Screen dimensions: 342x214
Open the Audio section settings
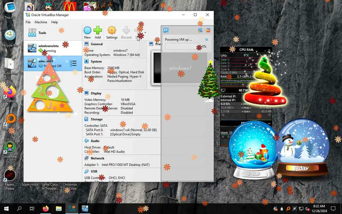95,141
